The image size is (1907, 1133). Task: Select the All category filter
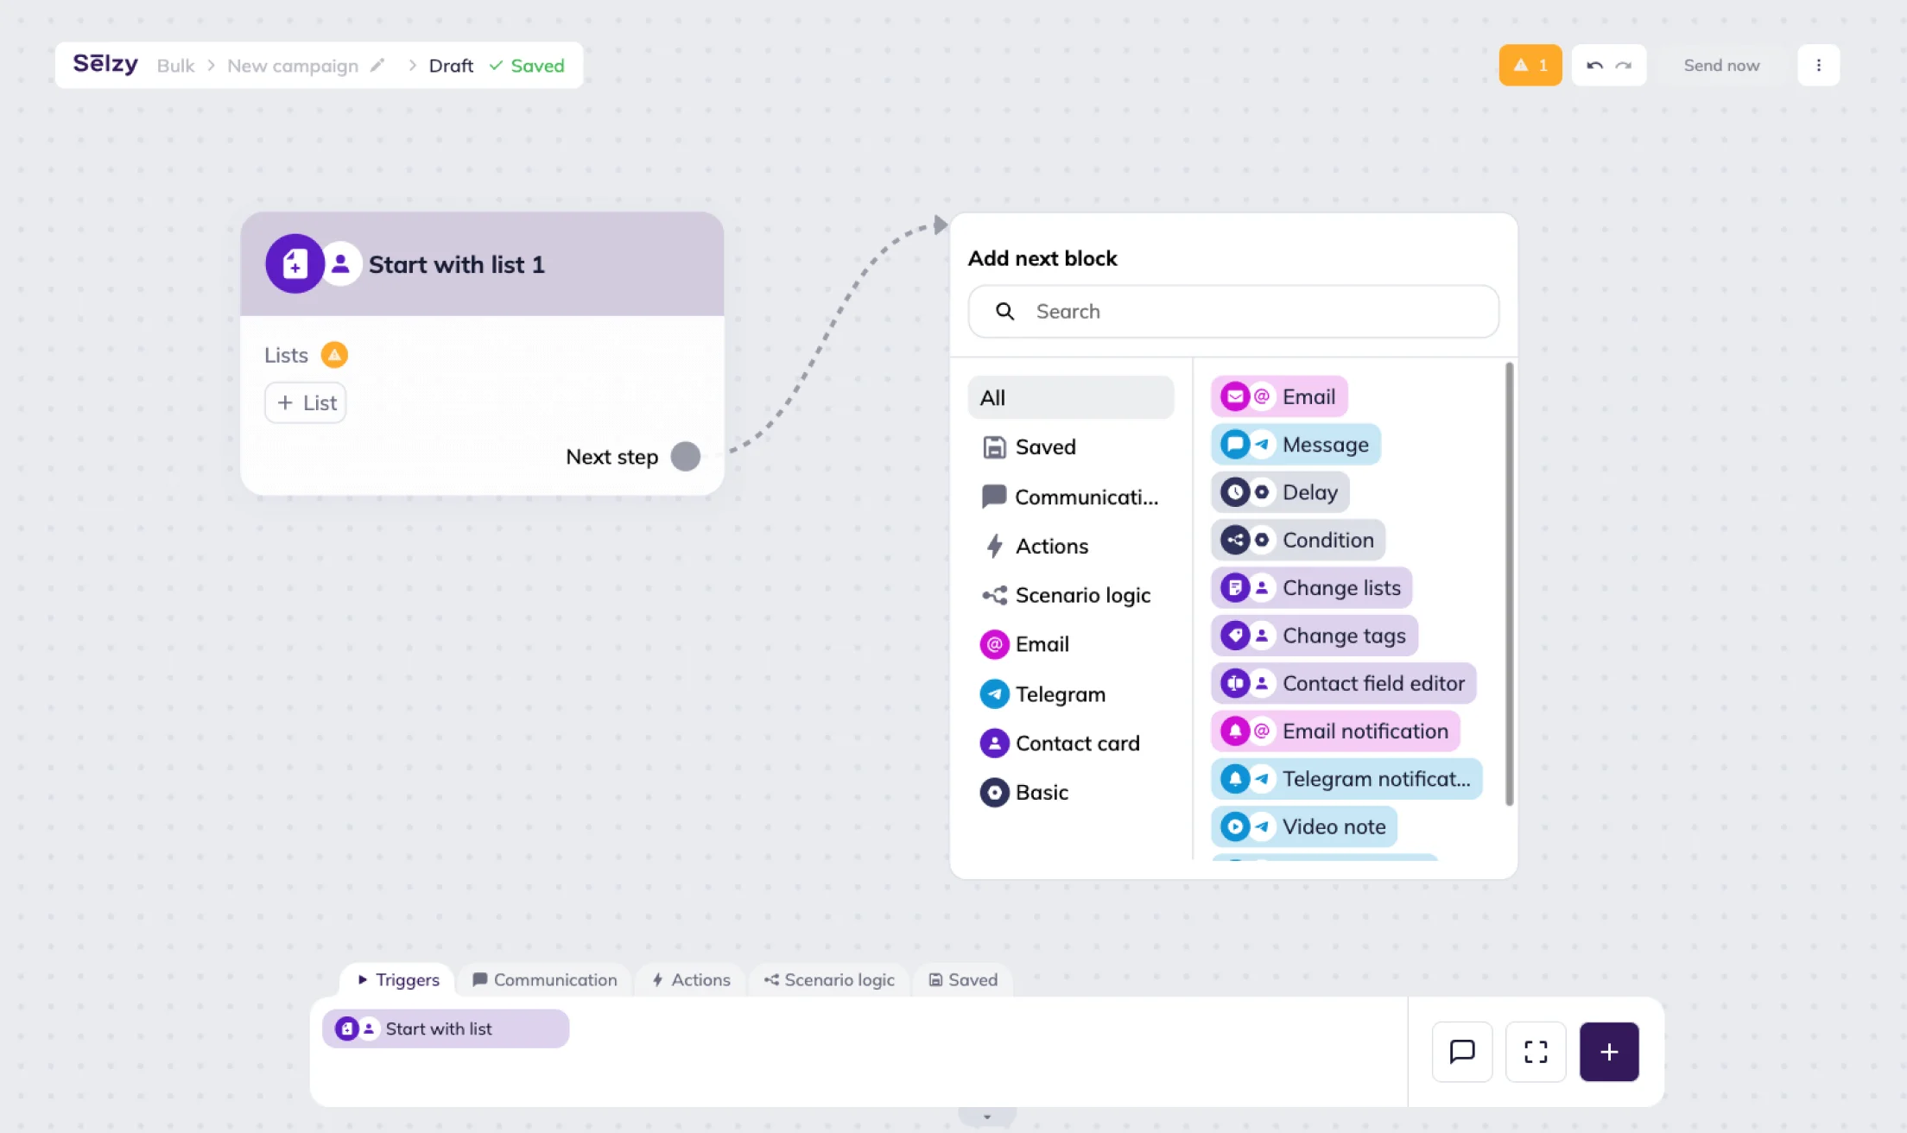[1071, 397]
